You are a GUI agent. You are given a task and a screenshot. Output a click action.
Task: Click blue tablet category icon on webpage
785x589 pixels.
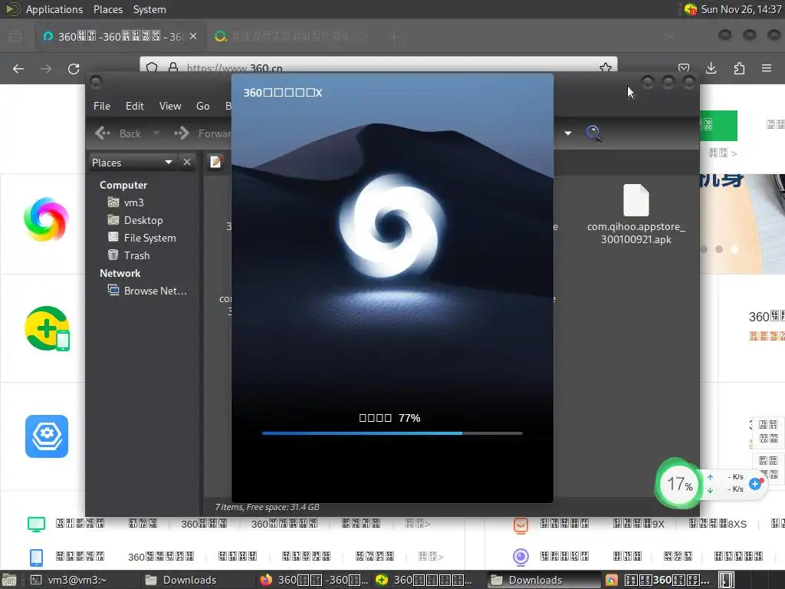[x=36, y=557]
